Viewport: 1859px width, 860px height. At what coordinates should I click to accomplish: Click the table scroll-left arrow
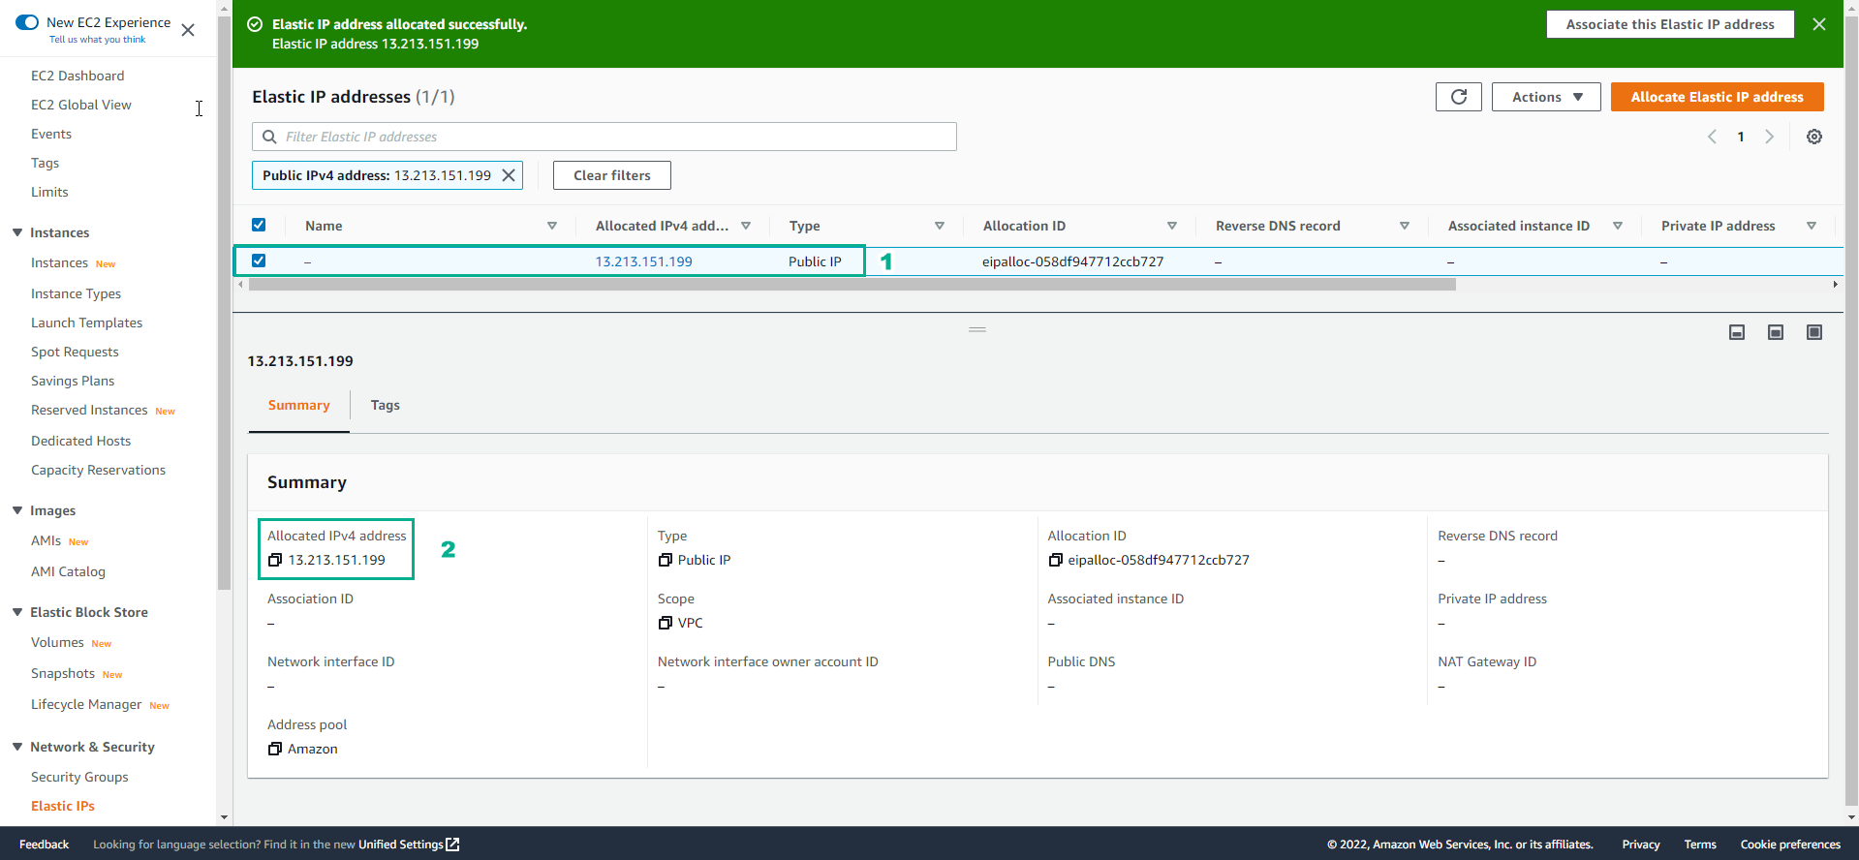pos(241,285)
